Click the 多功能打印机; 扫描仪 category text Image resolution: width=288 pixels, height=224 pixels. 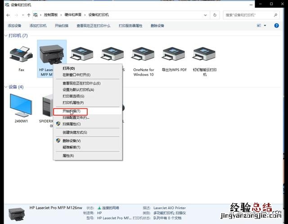[170, 213]
